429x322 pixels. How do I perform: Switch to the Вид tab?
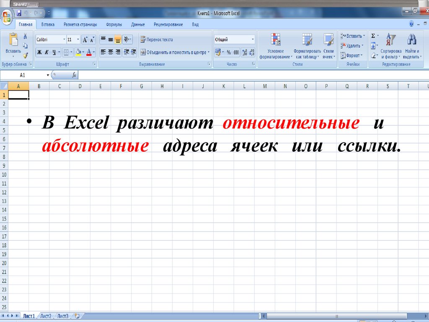195,24
